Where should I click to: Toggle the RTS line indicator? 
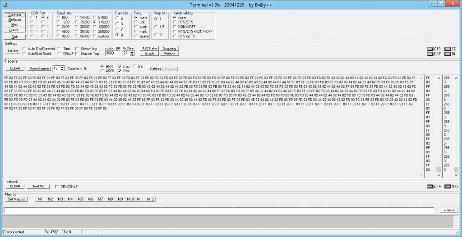(447, 186)
